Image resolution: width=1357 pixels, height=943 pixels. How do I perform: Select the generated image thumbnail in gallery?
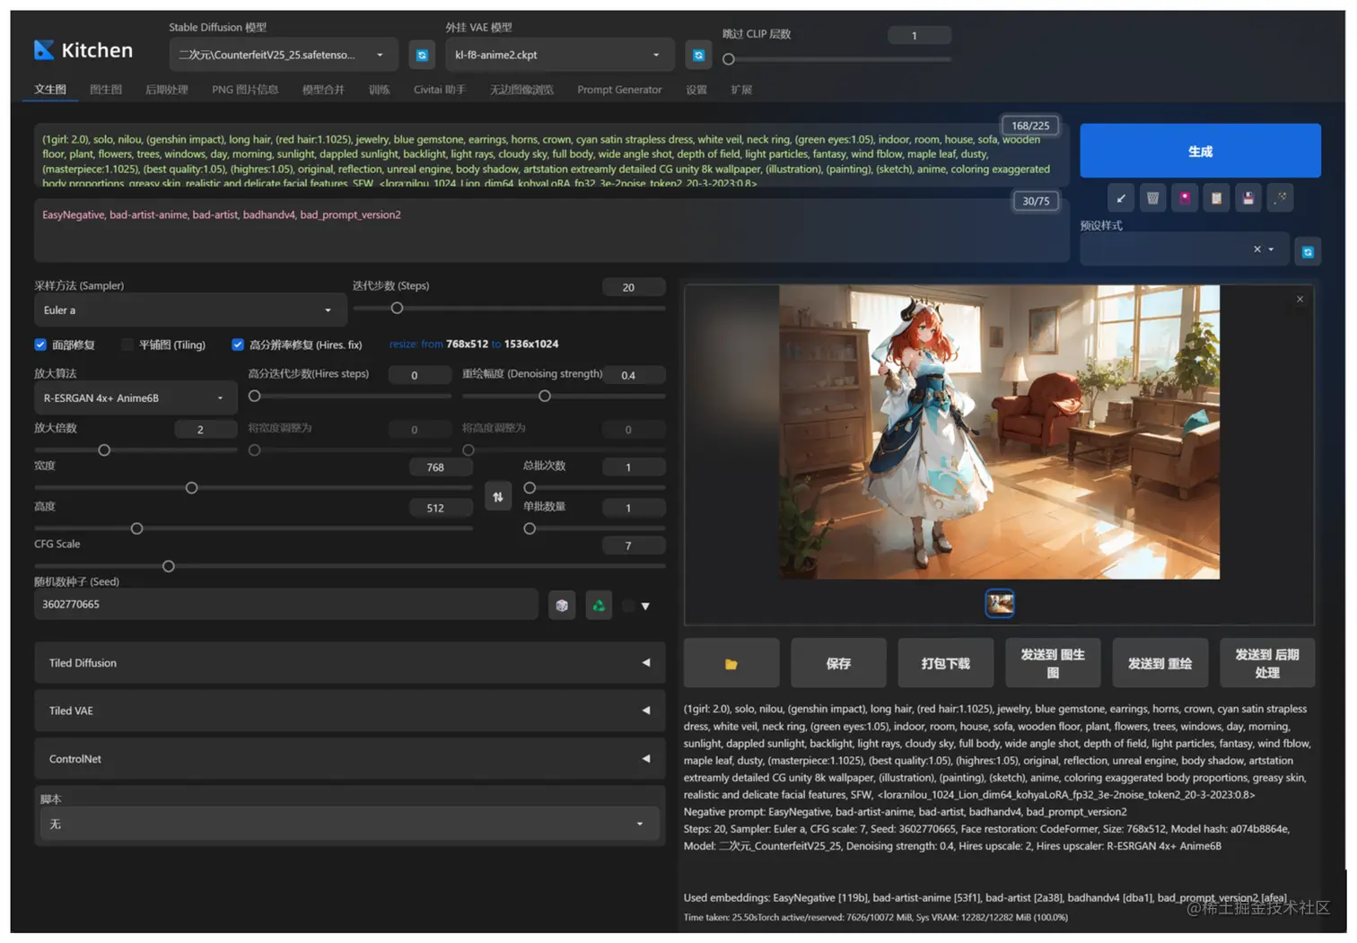[1000, 604]
